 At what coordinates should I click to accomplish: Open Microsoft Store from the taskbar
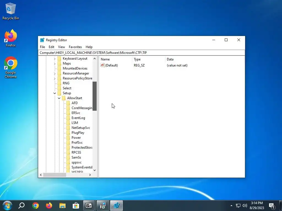pos(76,206)
